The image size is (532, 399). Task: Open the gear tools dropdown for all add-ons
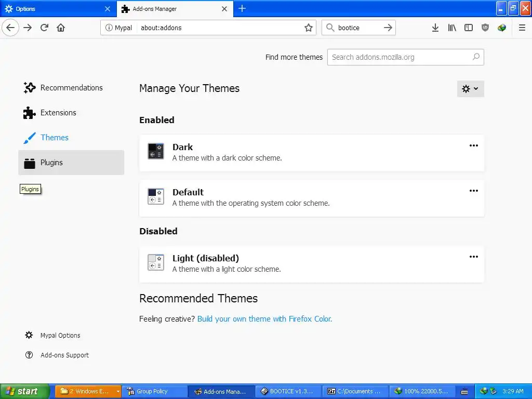pos(470,89)
